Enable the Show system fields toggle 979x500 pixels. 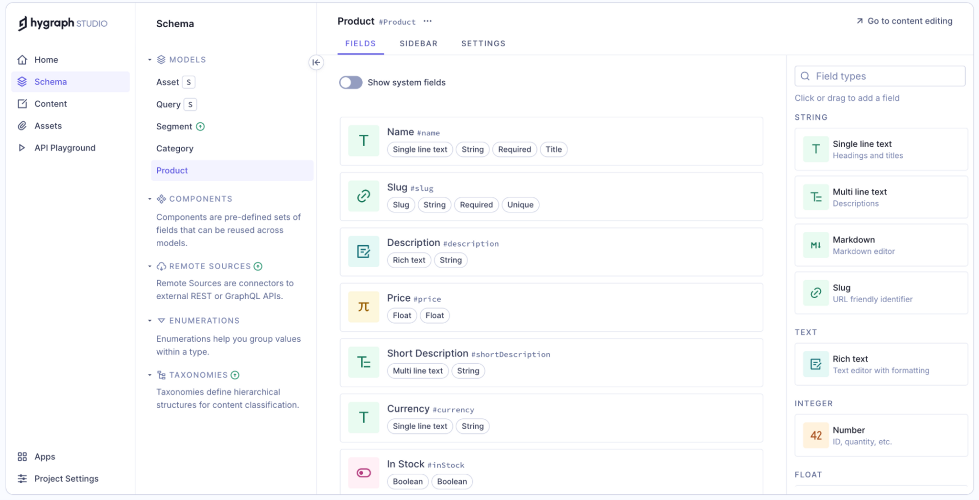tap(350, 82)
